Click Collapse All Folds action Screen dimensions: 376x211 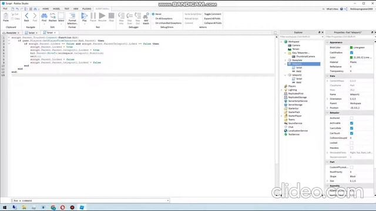click(x=213, y=23)
